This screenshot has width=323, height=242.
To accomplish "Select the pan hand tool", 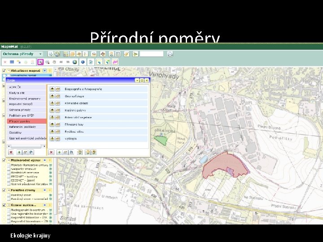I will point(54,62).
